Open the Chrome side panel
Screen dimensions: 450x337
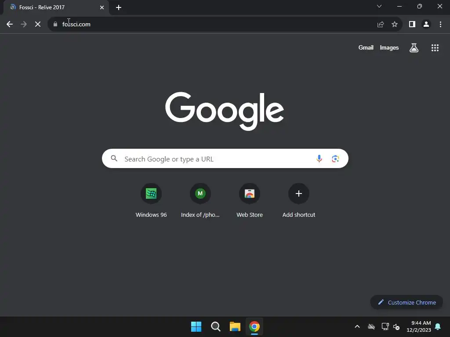(x=412, y=25)
